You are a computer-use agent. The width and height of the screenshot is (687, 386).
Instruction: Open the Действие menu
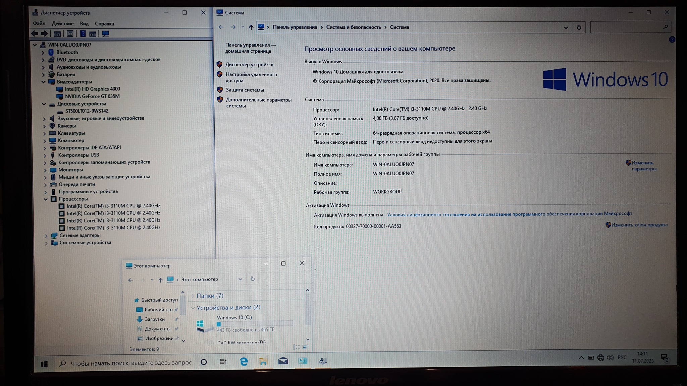click(x=62, y=24)
